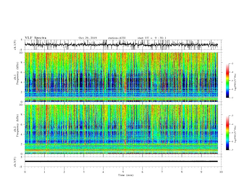Click the "5" tick of the ch.1(V) axis

[x=22, y=40]
